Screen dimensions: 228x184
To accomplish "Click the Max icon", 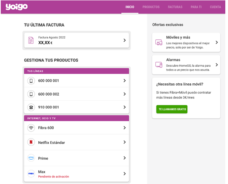I will coord(31,174).
